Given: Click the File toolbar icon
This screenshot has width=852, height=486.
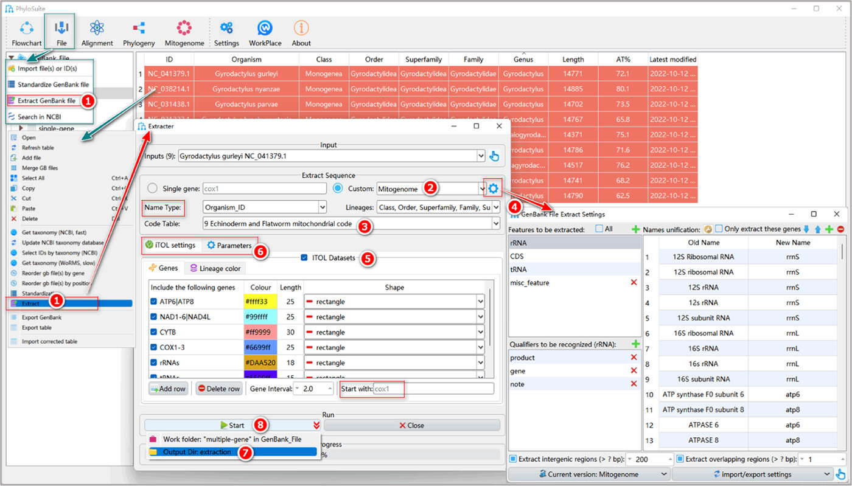Looking at the screenshot, I should 61,33.
